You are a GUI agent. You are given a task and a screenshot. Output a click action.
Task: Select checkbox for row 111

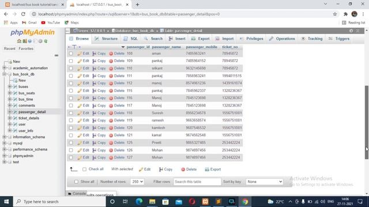click(x=71, y=76)
